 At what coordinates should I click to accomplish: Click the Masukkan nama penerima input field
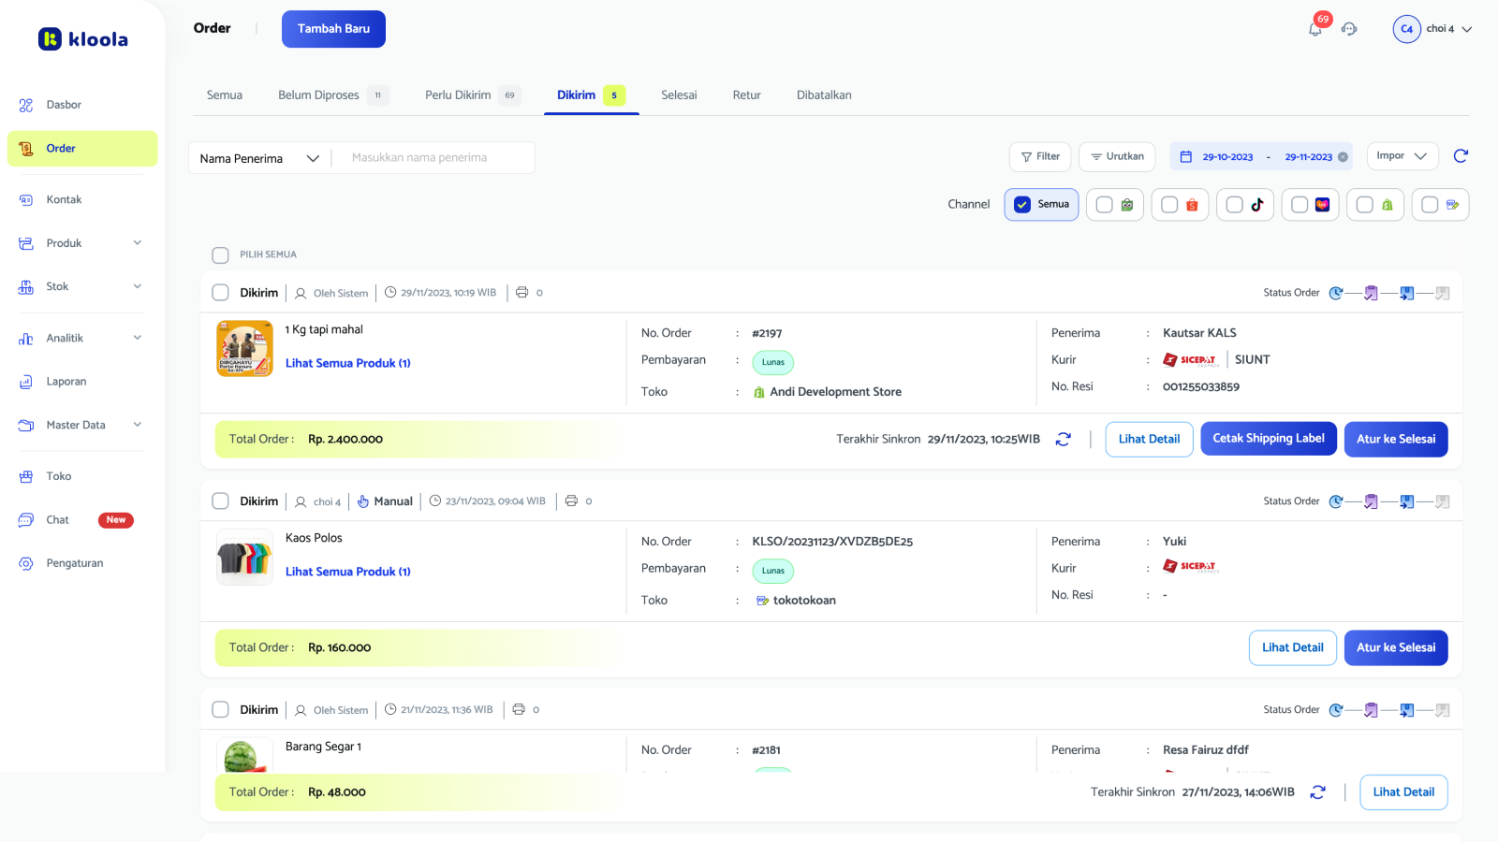[433, 157]
